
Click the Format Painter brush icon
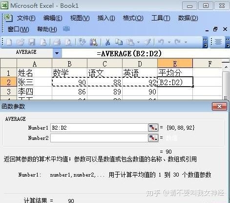tap(148, 42)
